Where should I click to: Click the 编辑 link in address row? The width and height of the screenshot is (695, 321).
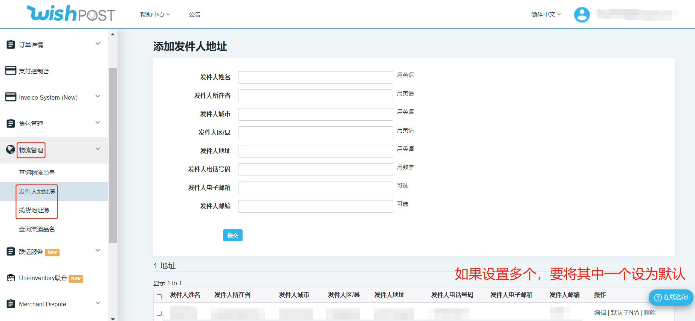[600, 312]
